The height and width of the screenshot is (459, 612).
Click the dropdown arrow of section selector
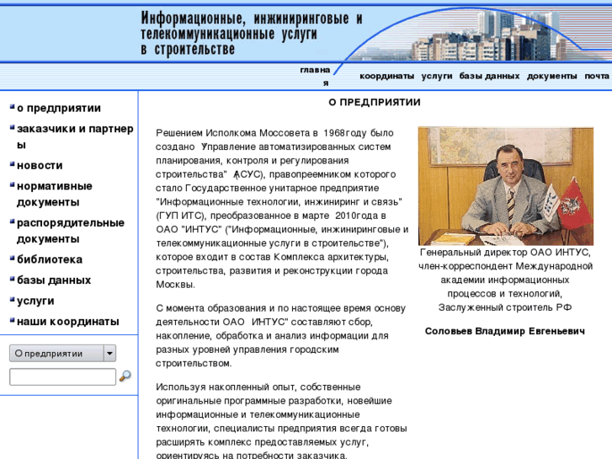click(x=109, y=353)
